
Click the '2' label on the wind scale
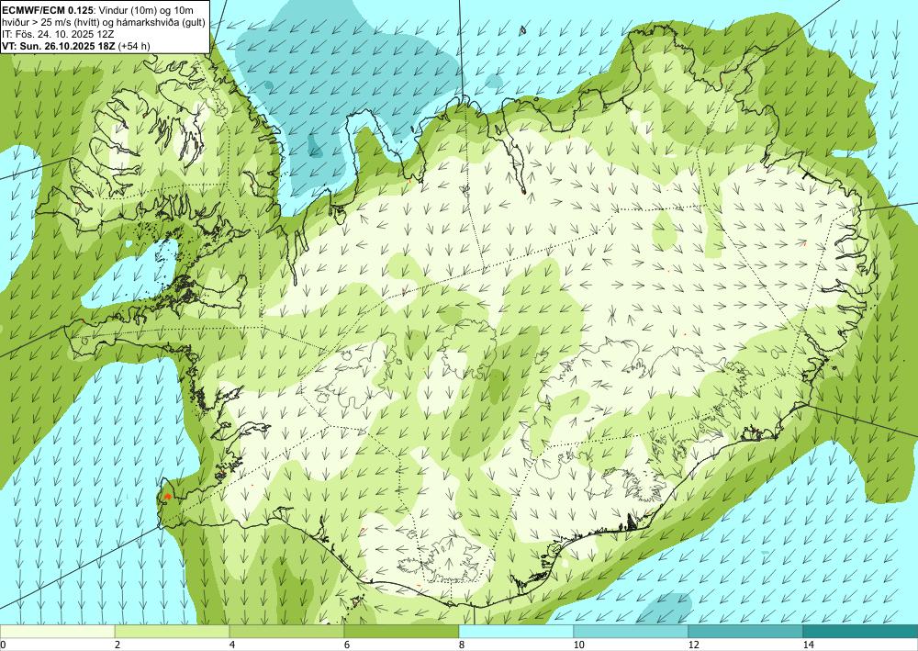click(x=118, y=645)
